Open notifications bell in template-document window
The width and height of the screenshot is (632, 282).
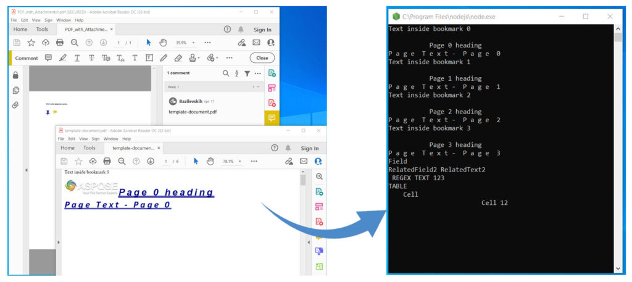[288, 148]
